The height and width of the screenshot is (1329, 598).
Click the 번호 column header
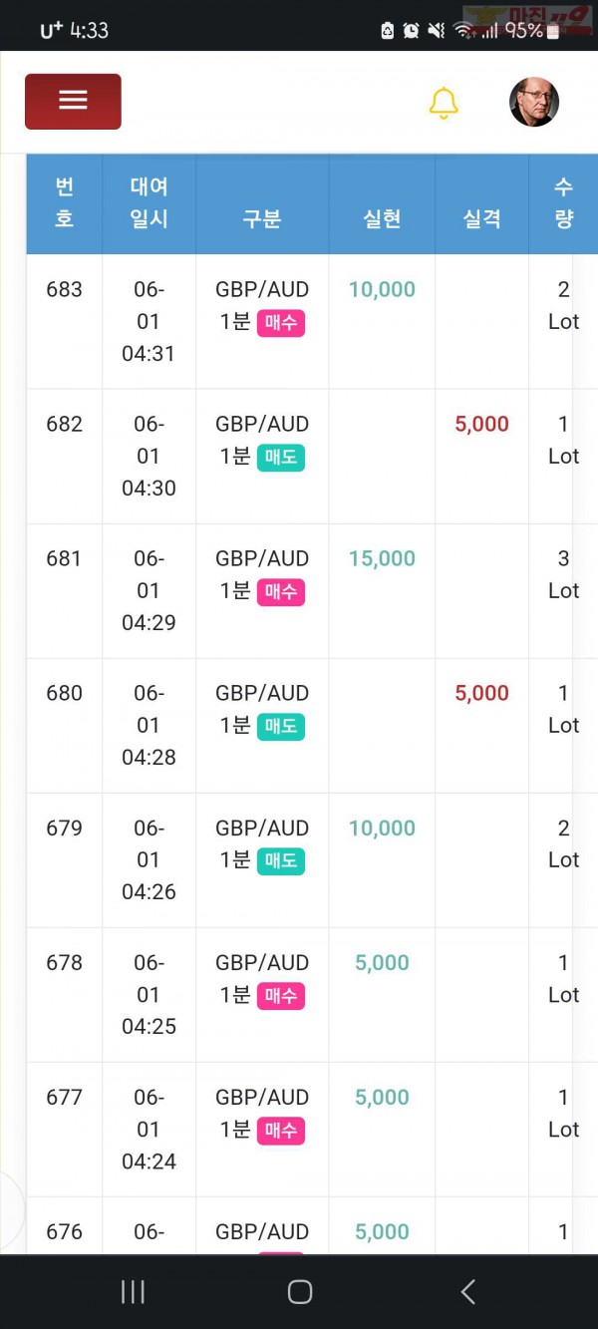pyautogui.click(x=64, y=202)
